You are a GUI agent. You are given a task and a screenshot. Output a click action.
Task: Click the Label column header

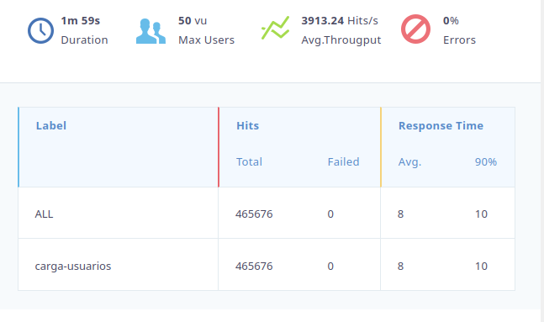[x=51, y=125]
